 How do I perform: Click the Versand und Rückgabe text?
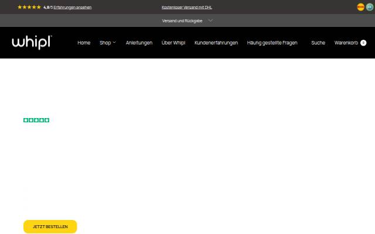click(182, 21)
